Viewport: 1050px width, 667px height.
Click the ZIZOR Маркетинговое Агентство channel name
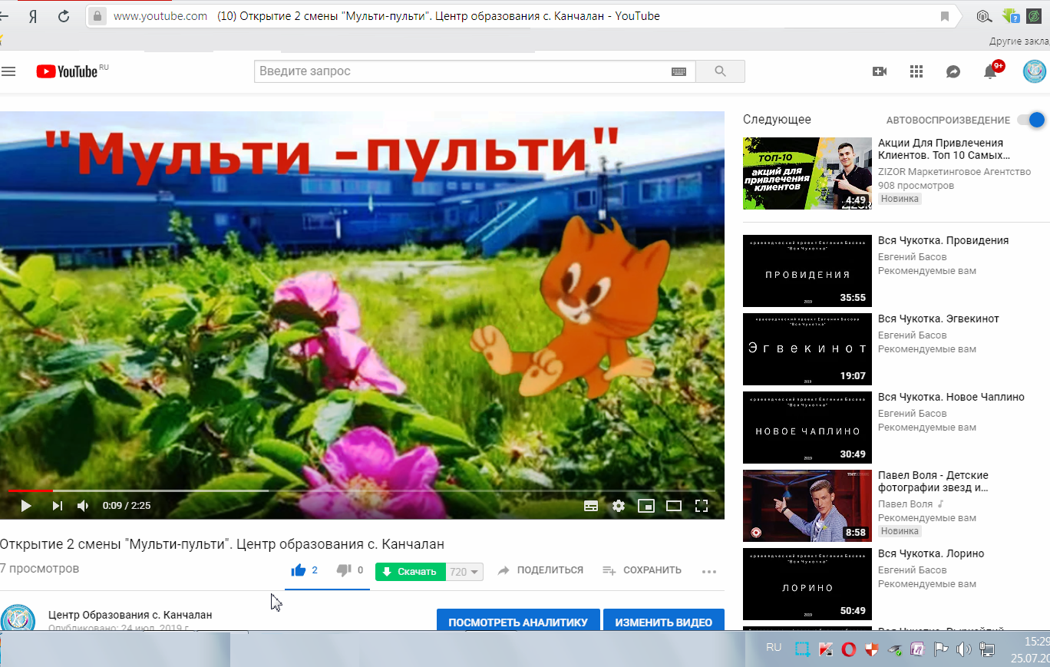point(954,172)
